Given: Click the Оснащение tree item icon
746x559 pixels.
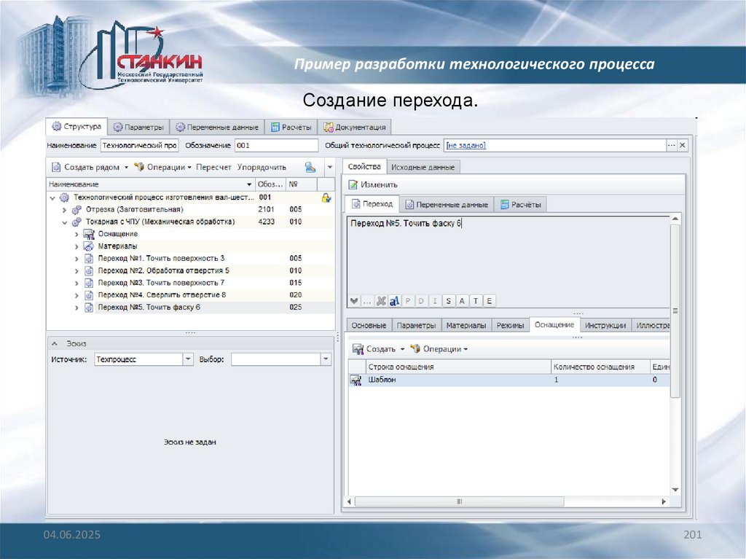Looking at the screenshot, I should coord(89,234).
